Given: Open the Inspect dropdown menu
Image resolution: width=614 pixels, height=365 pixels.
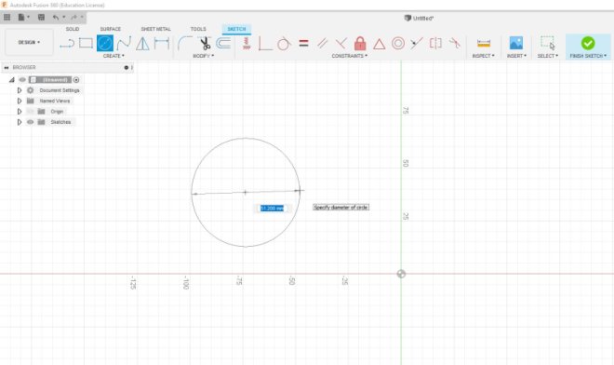Looking at the screenshot, I should [483, 56].
